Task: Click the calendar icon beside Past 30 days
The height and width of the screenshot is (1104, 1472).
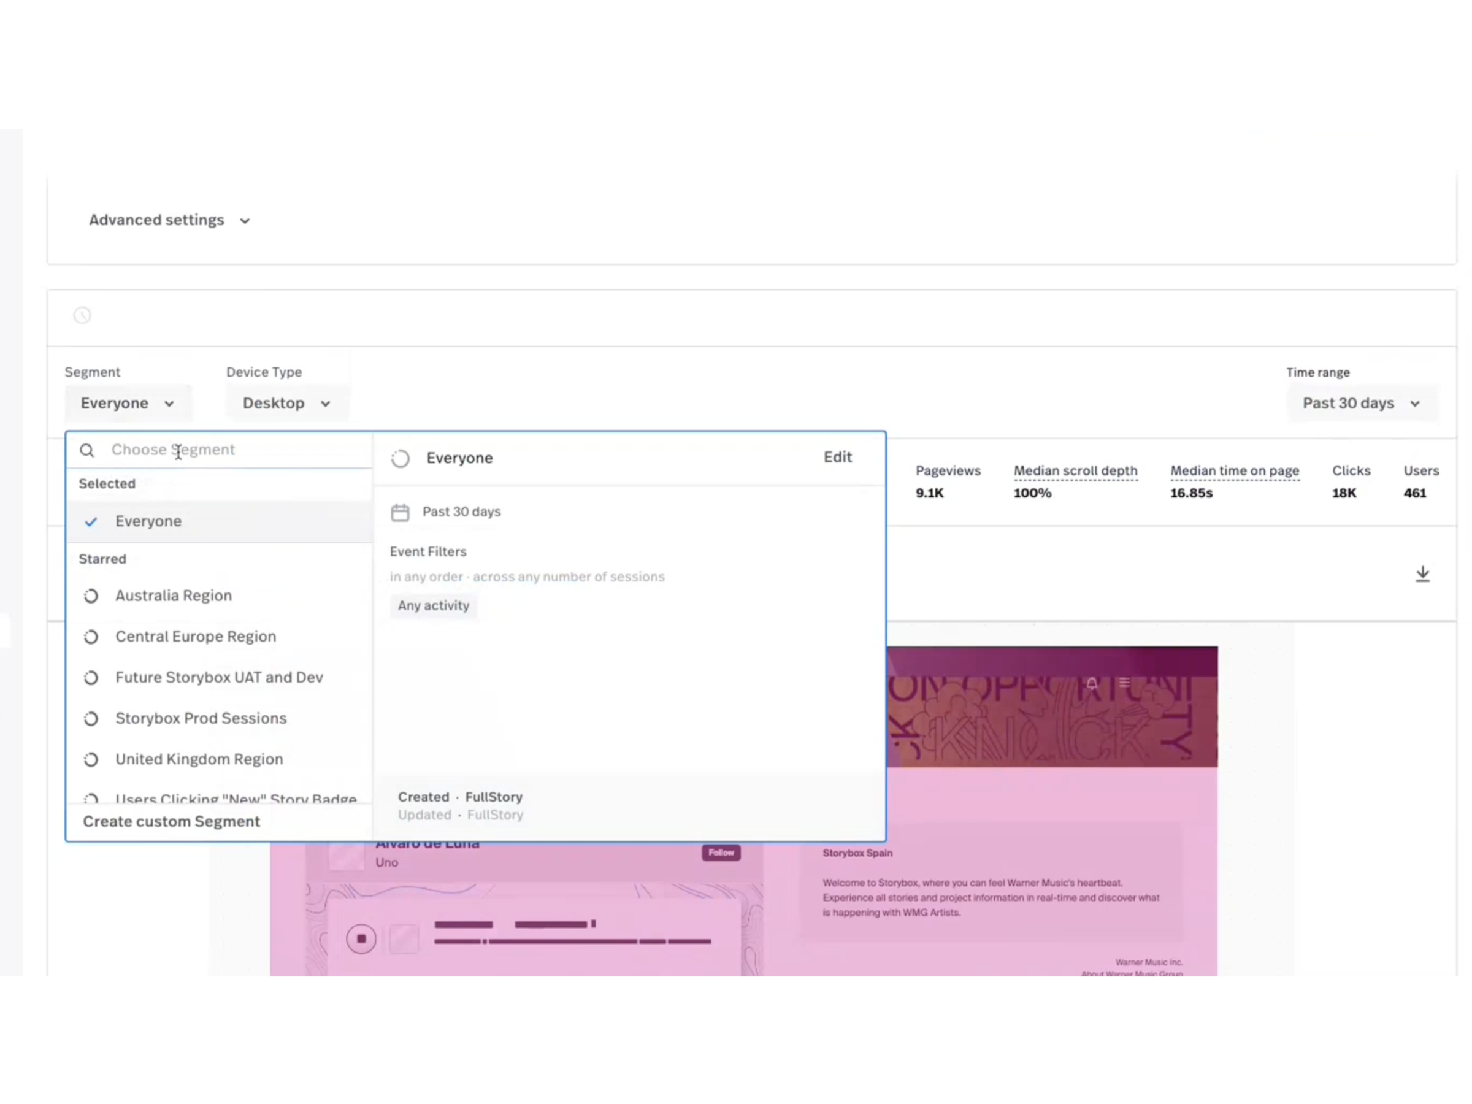Action: (400, 512)
